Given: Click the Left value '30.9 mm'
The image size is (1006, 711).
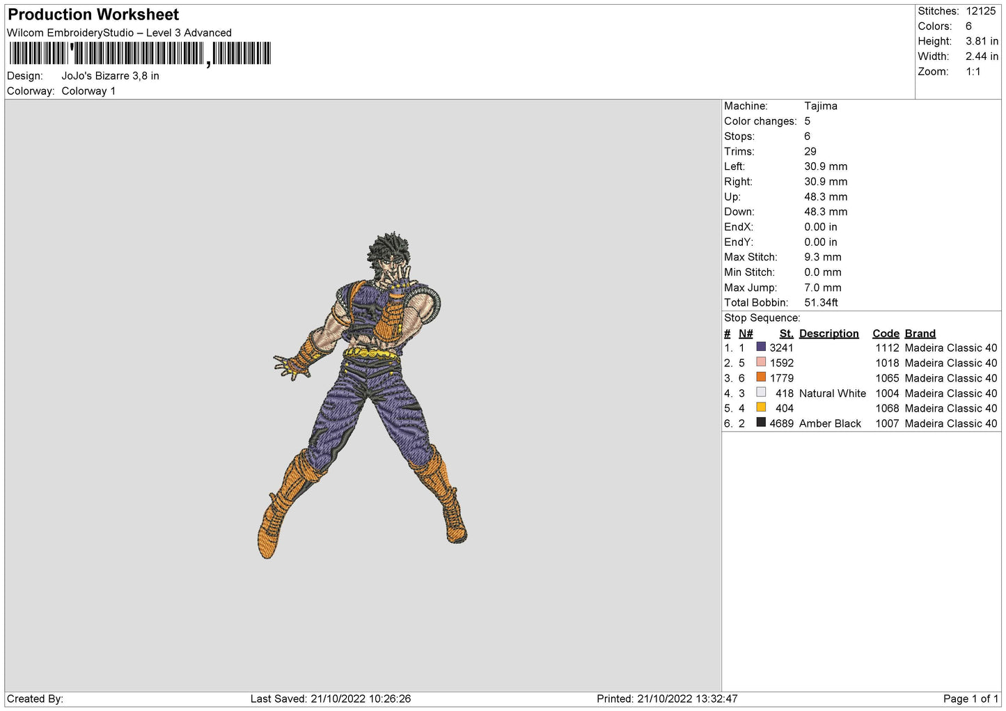Looking at the screenshot, I should (x=826, y=166).
